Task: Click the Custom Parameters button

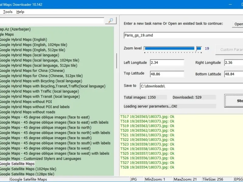Action: (230, 50)
